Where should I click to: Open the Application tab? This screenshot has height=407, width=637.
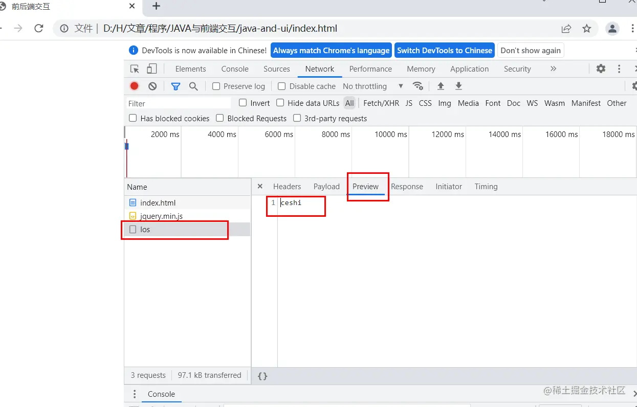[x=470, y=69]
